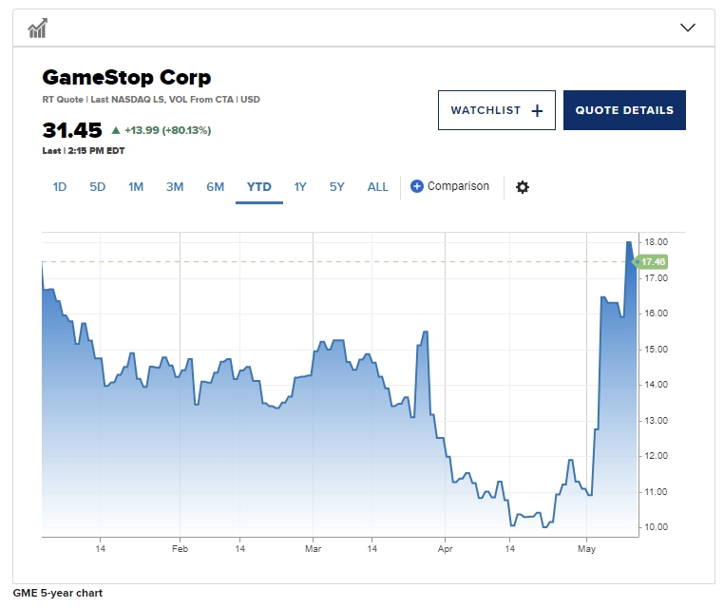
Task: Select the YTD range tab
Action: coord(259,187)
